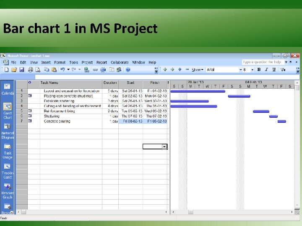
Task: Click the Duration column header
Action: pos(110,85)
